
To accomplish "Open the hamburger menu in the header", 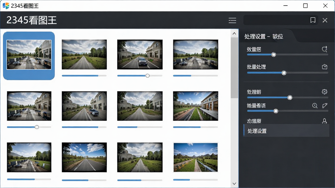I will (232, 20).
